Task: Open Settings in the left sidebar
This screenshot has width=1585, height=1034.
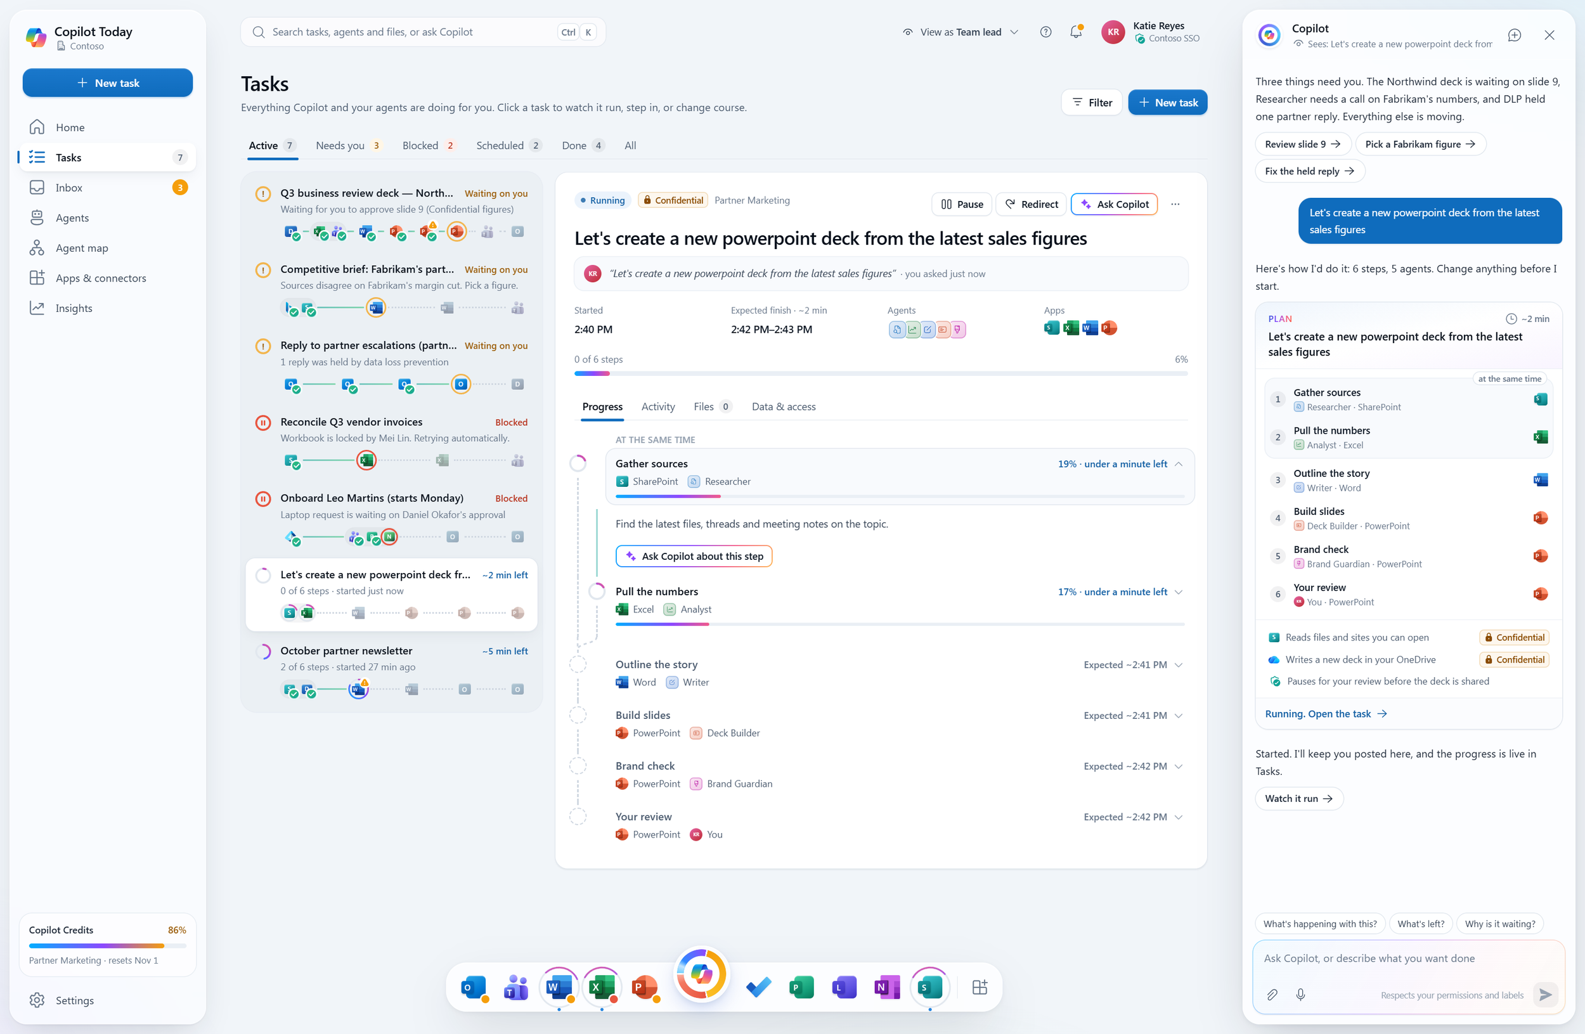Action: pos(107,1000)
